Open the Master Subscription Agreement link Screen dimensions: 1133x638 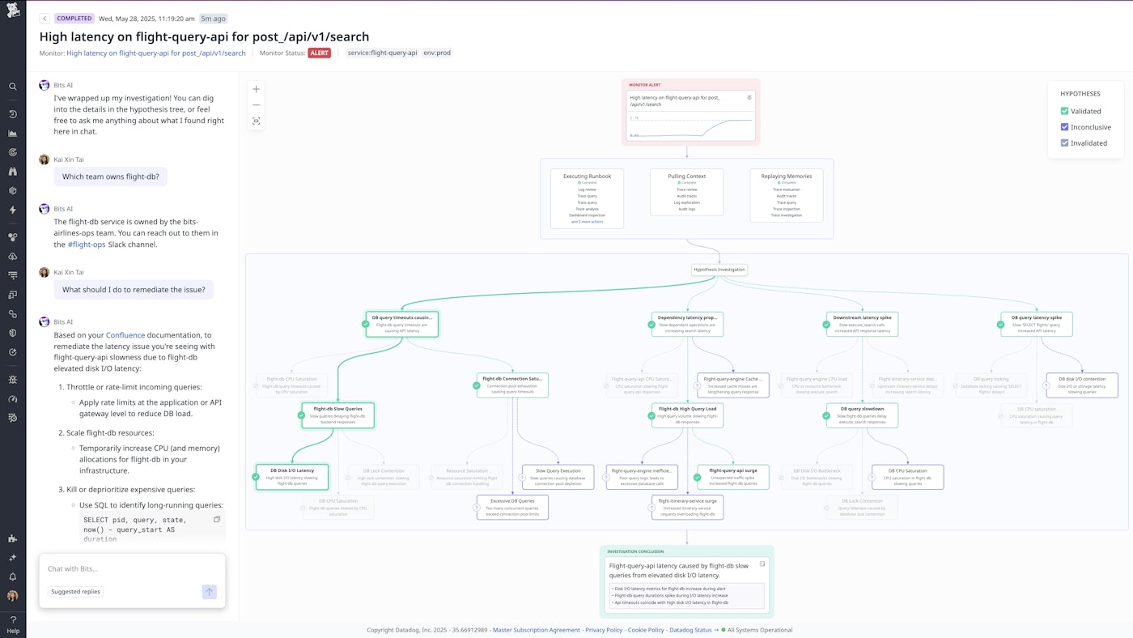[537, 630]
